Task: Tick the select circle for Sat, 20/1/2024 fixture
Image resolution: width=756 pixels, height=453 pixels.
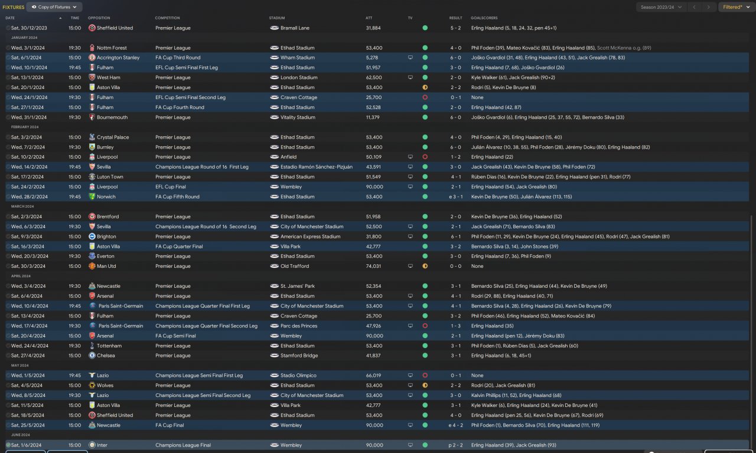Action: [x=8, y=87]
